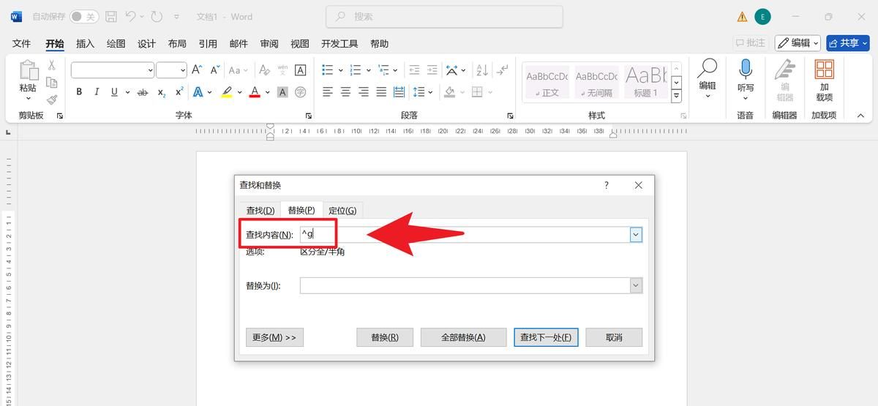Open the Developer Tools (开发工具) tab
The image size is (878, 406).
[339, 44]
